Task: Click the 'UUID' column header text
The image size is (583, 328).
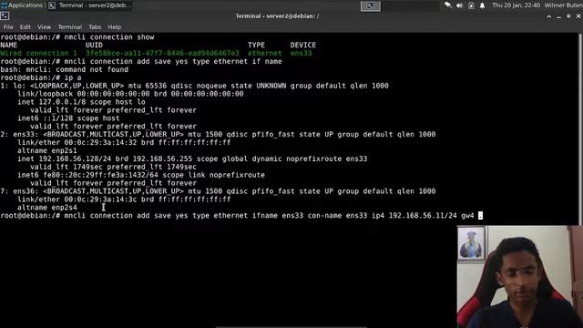Action: 94,45
